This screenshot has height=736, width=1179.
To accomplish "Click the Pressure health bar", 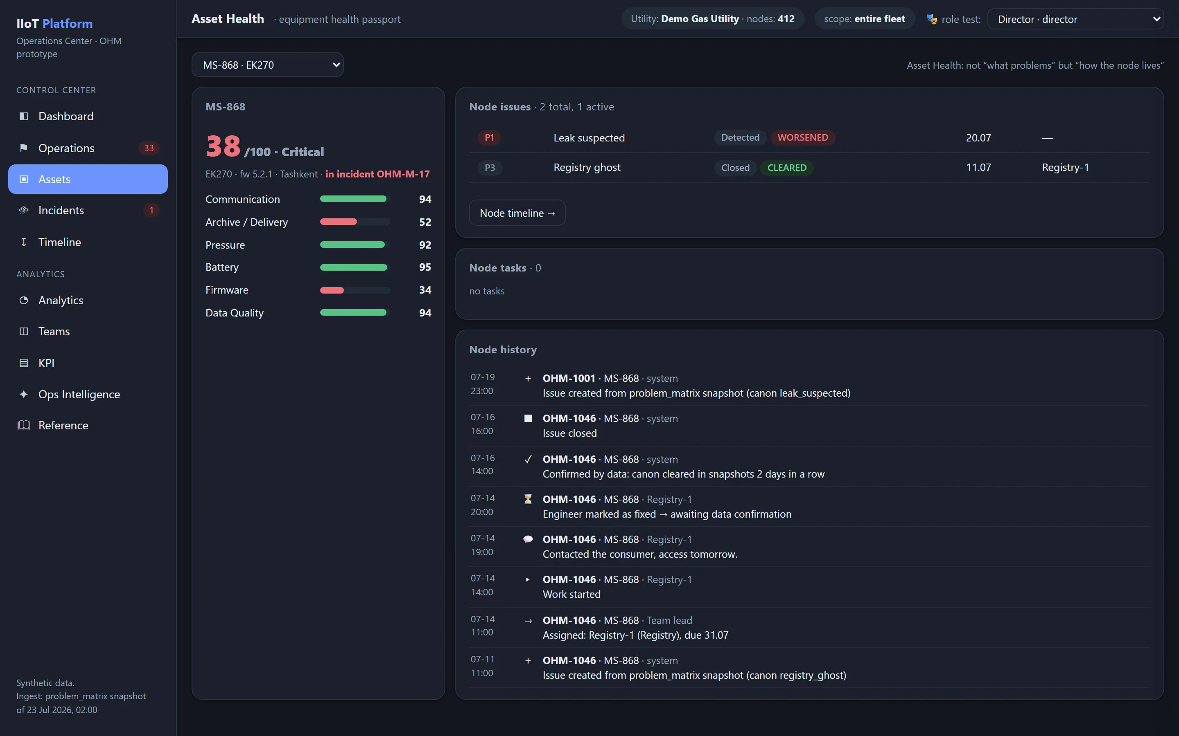I will pos(355,245).
